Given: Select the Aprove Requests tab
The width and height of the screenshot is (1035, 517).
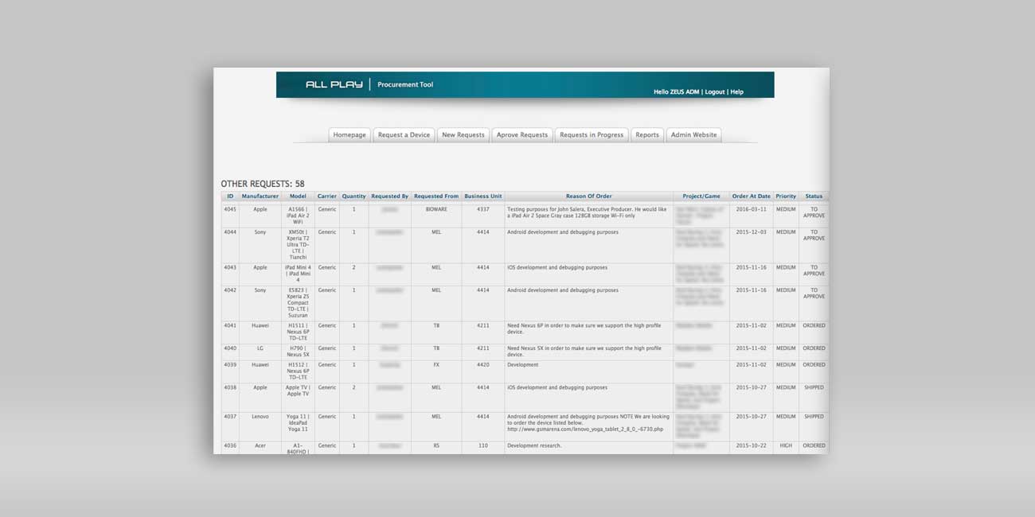Looking at the screenshot, I should pos(522,135).
